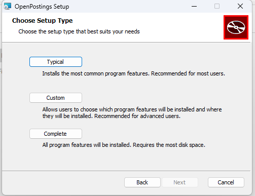Go Back to the previous step
Viewport: 255px width, 196px height.
click(142, 182)
